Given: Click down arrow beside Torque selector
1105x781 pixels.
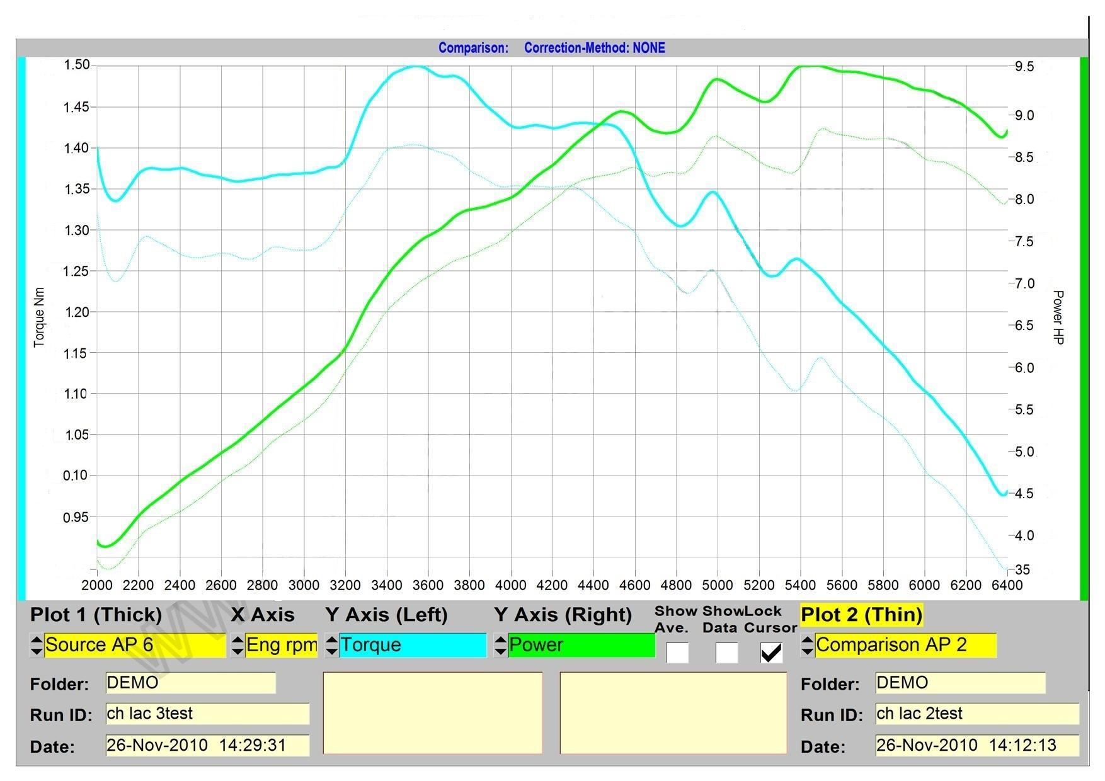Looking at the screenshot, I should pos(331,651).
